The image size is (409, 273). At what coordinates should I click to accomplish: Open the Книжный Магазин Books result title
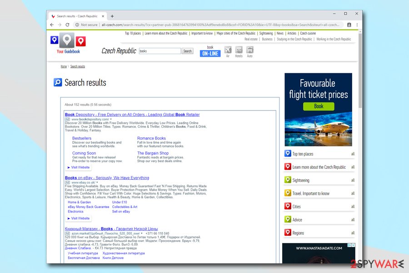111,229
